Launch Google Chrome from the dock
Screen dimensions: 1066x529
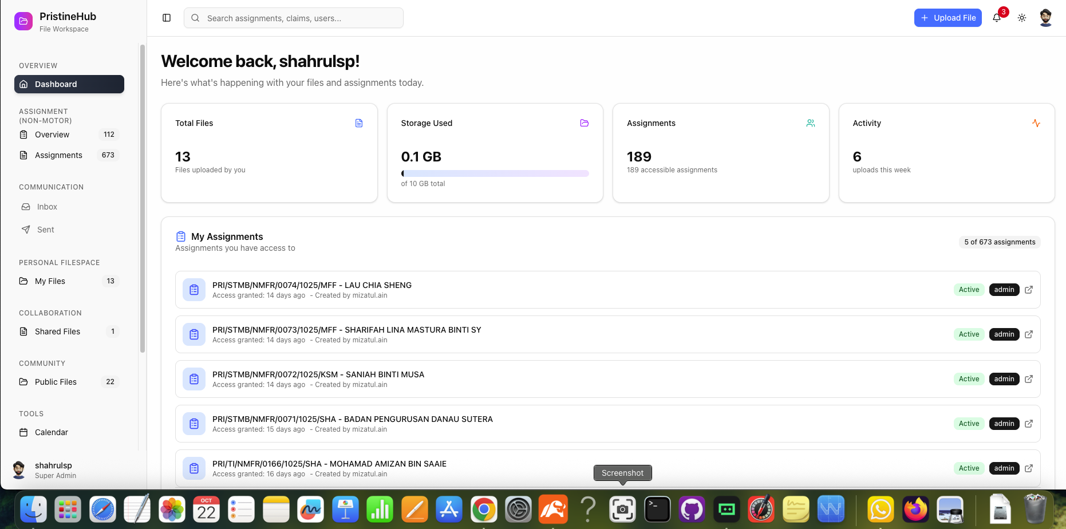pos(484,509)
